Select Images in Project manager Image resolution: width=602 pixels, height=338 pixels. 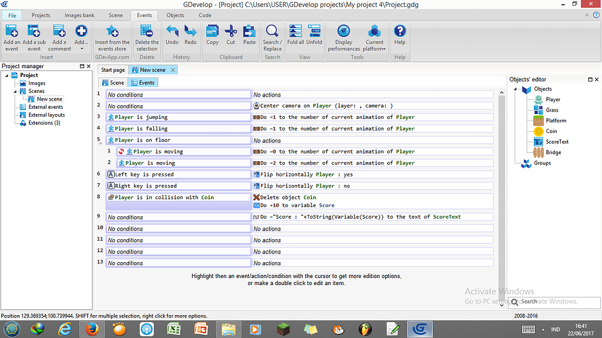pos(37,83)
